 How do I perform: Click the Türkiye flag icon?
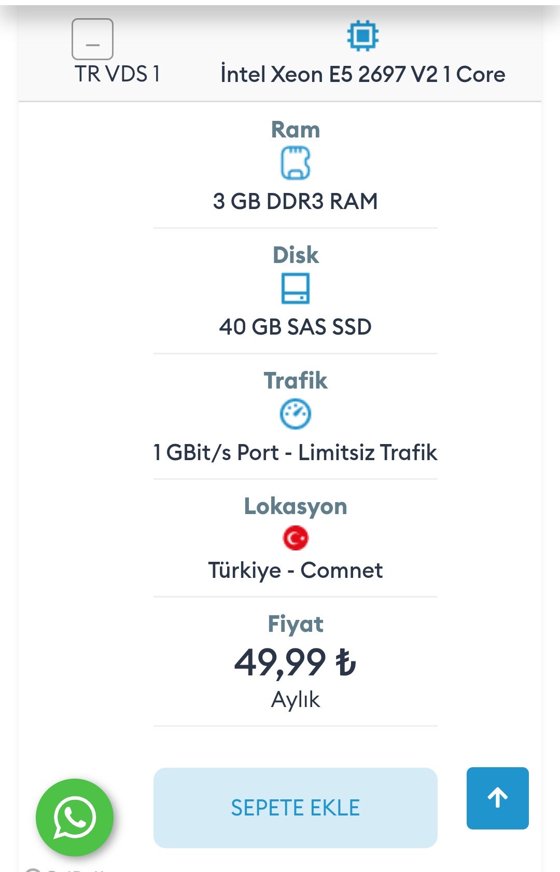[x=296, y=538]
